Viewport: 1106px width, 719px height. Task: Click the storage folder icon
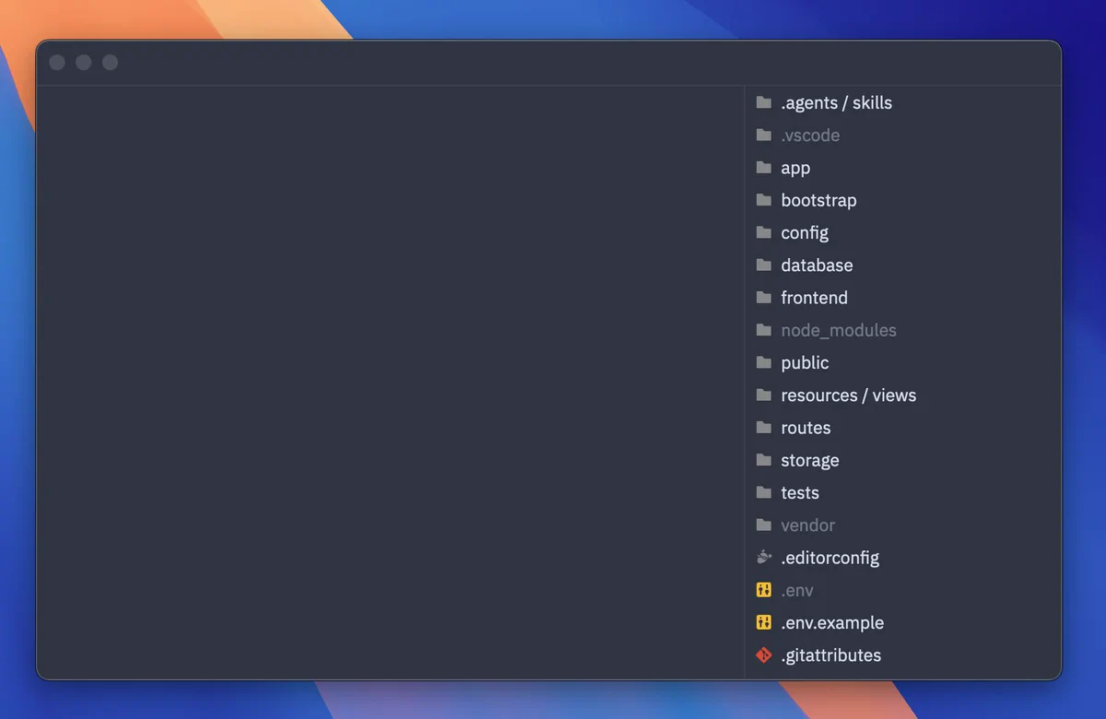coord(763,460)
